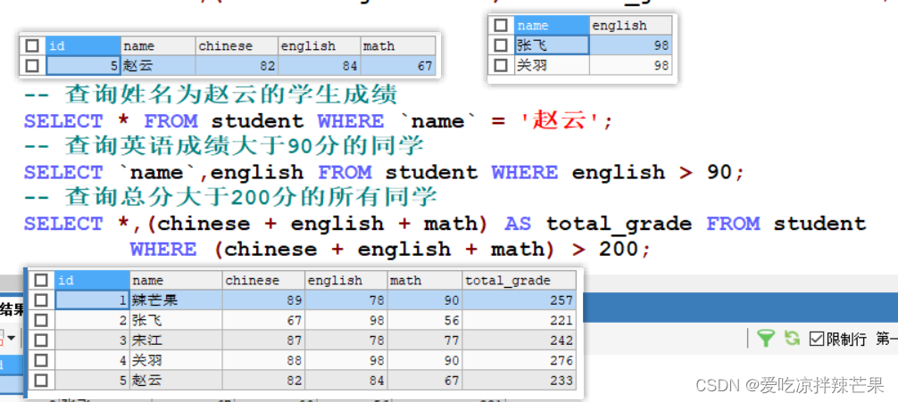The width and height of the screenshot is (898, 402).
Task: Click the number 90 in english > 90 query
Action: pyautogui.click(x=719, y=172)
